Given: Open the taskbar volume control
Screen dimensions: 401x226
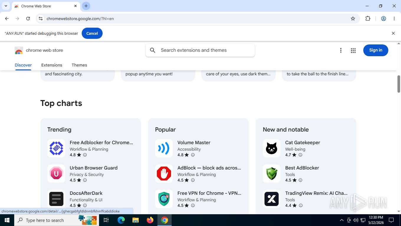Looking at the screenshot, I should coord(356,220).
